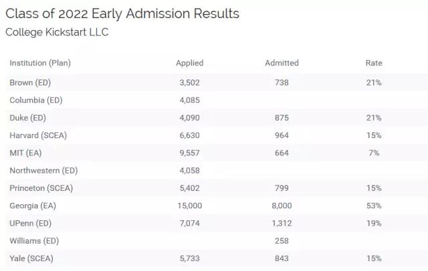Click MIT's 7% admission rate
This screenshot has height=271, width=428.
[x=373, y=153]
